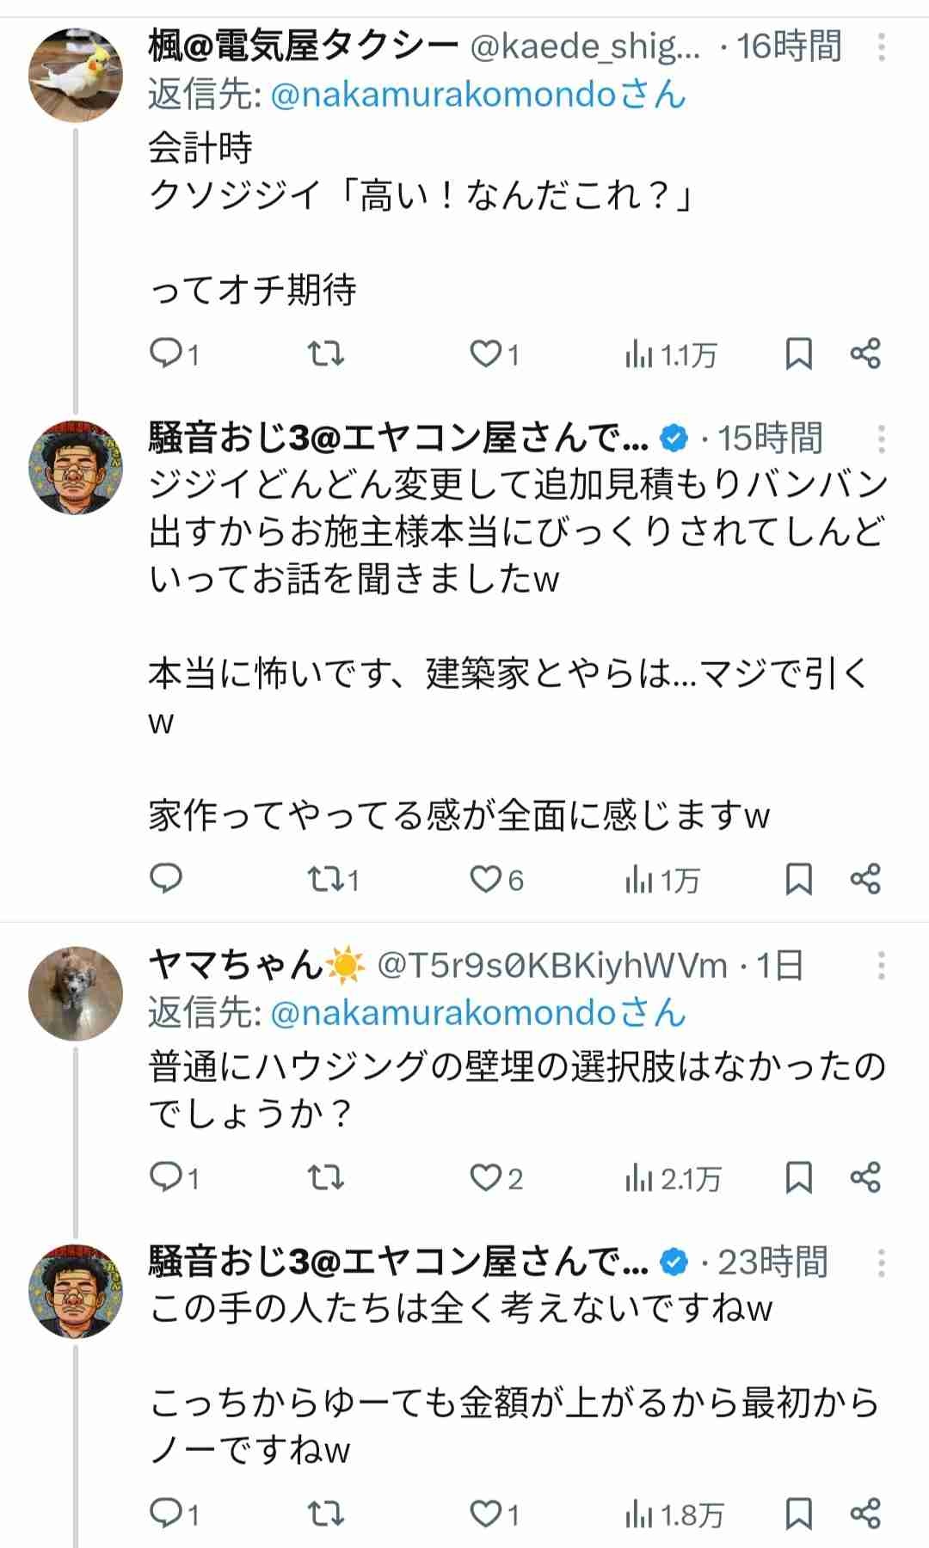Reply to kaede's 会計時 tweet

point(165,353)
